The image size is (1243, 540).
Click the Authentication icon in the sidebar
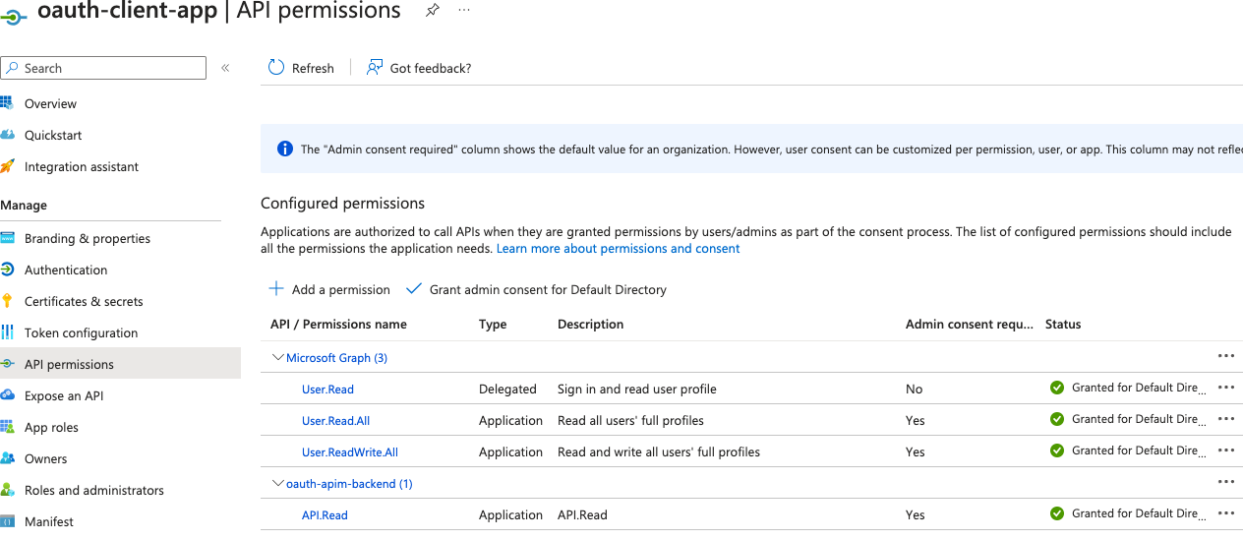pos(7,270)
